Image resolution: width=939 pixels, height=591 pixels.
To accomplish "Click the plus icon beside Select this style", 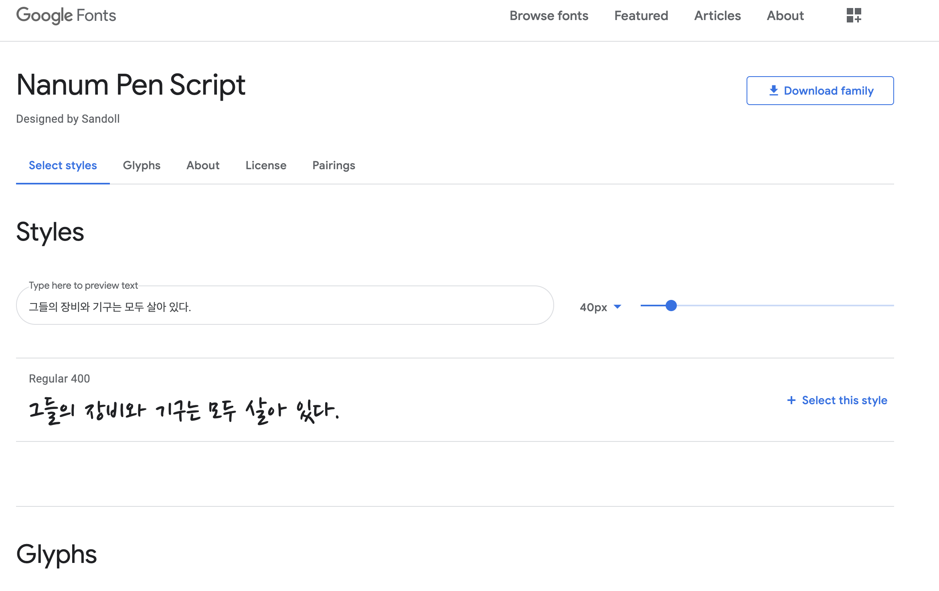I will coord(791,400).
